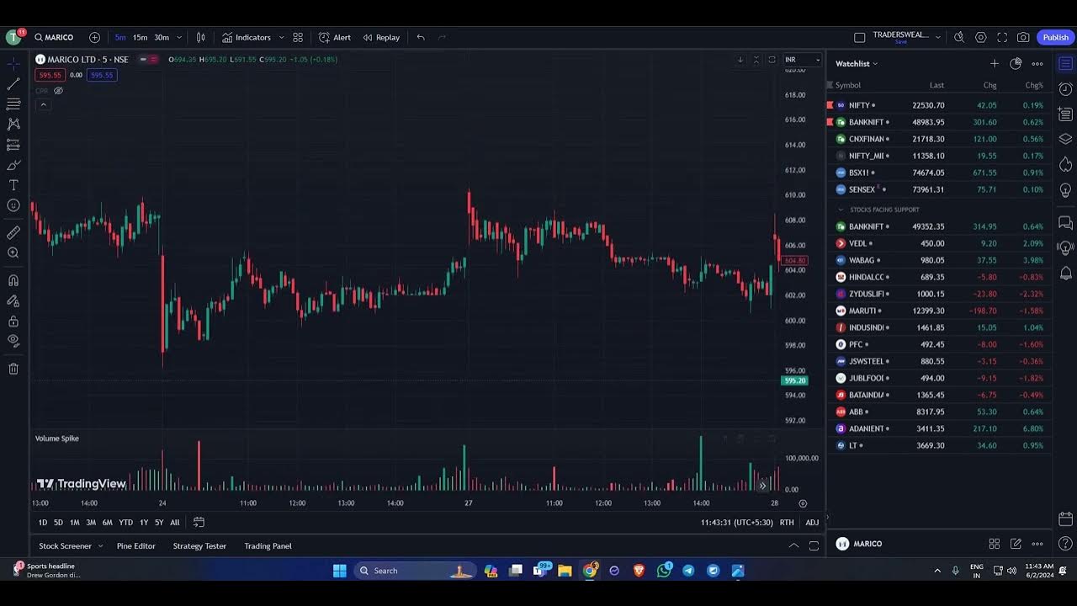Open chart settings hexagon icon
Image resolution: width=1077 pixels, height=606 pixels.
981,37
